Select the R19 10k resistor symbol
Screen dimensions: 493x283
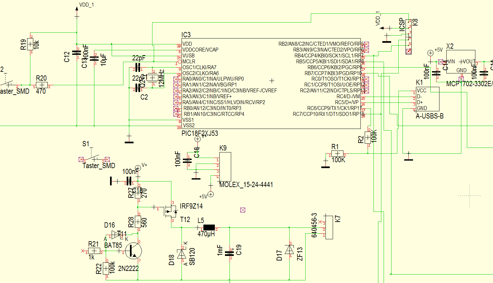pyautogui.click(x=30, y=44)
